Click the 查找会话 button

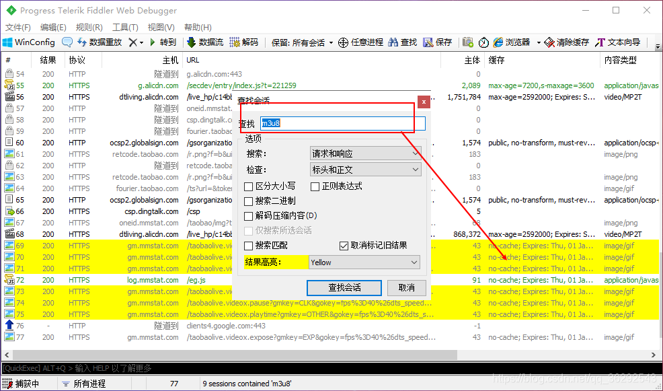344,288
